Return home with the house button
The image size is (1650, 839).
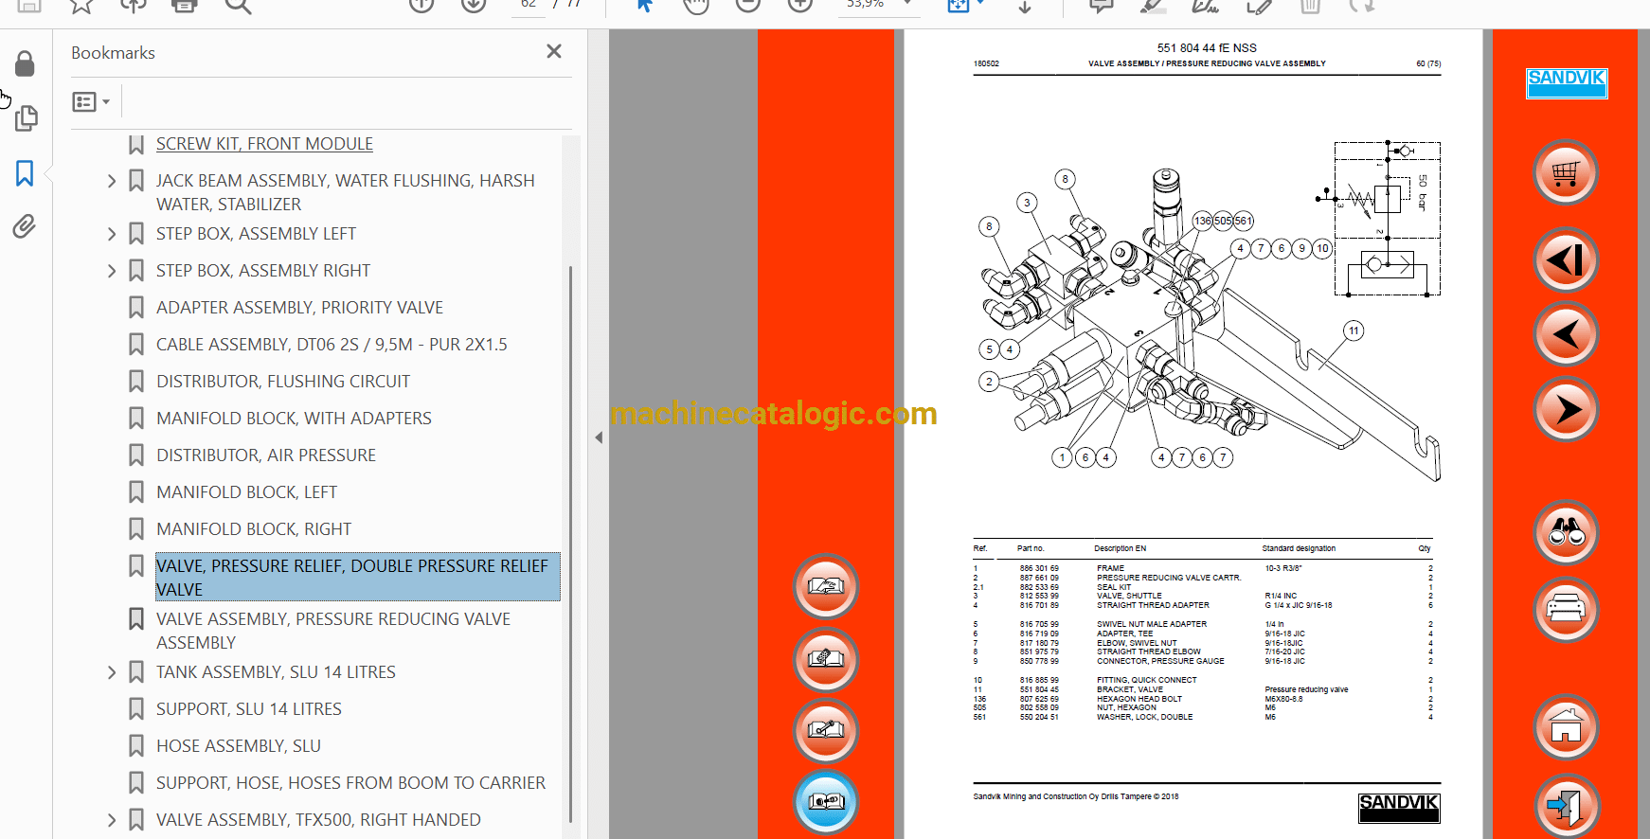point(1566,727)
